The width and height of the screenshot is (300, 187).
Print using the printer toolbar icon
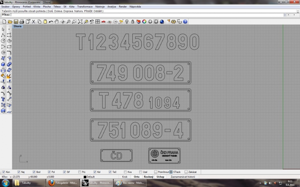pos(22,22)
